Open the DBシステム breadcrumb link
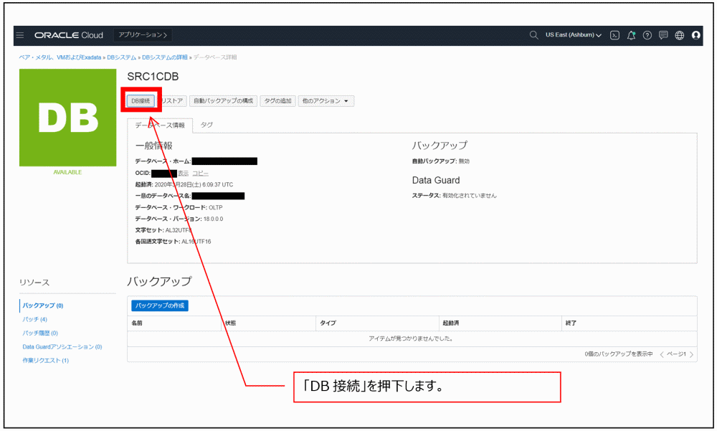The image size is (717, 431). 122,57
